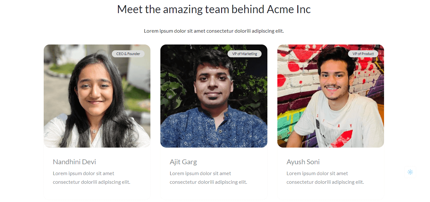This screenshot has width=430, height=202.
Task: Toggle the light/dark theme sun icon
Action: click(x=410, y=172)
